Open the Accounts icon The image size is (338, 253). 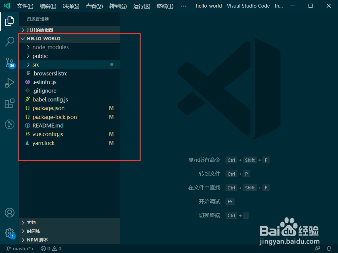[x=10, y=212]
